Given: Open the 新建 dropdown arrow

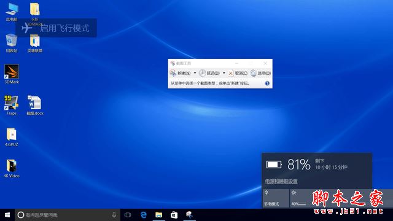Looking at the screenshot, I should click(x=195, y=73).
